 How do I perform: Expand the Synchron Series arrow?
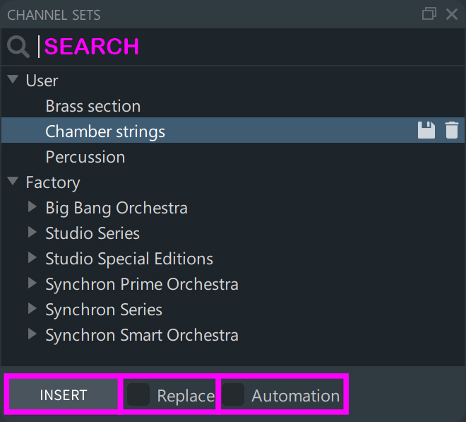(x=32, y=309)
